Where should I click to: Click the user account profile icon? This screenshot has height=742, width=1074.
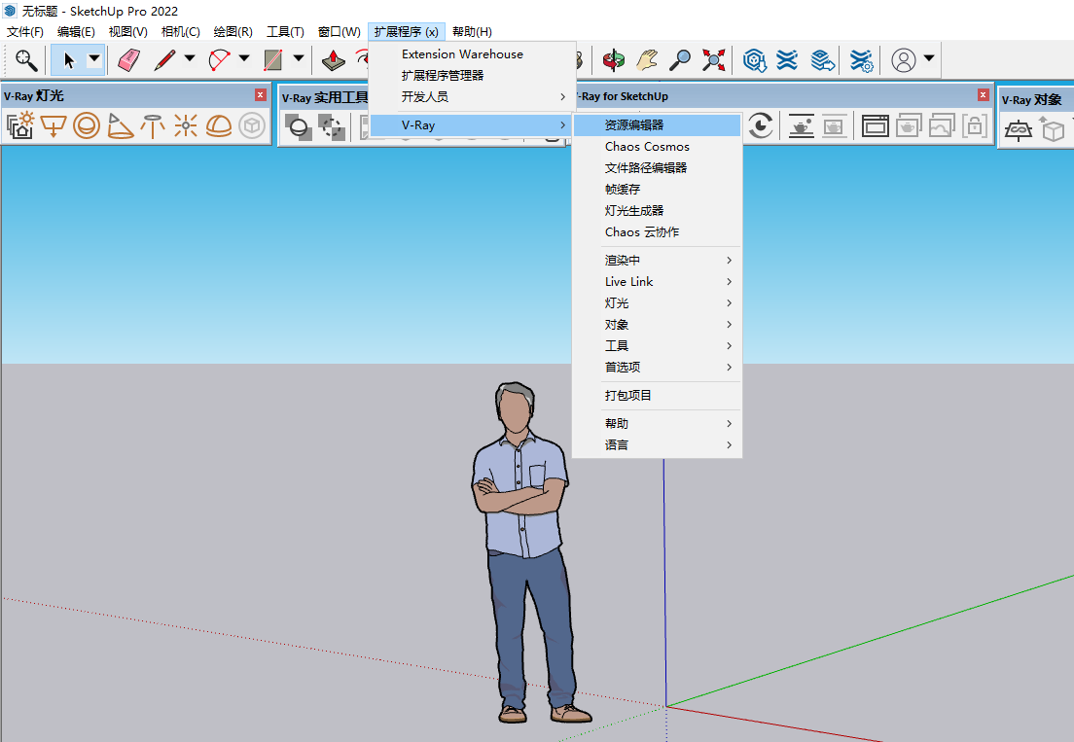pos(904,60)
